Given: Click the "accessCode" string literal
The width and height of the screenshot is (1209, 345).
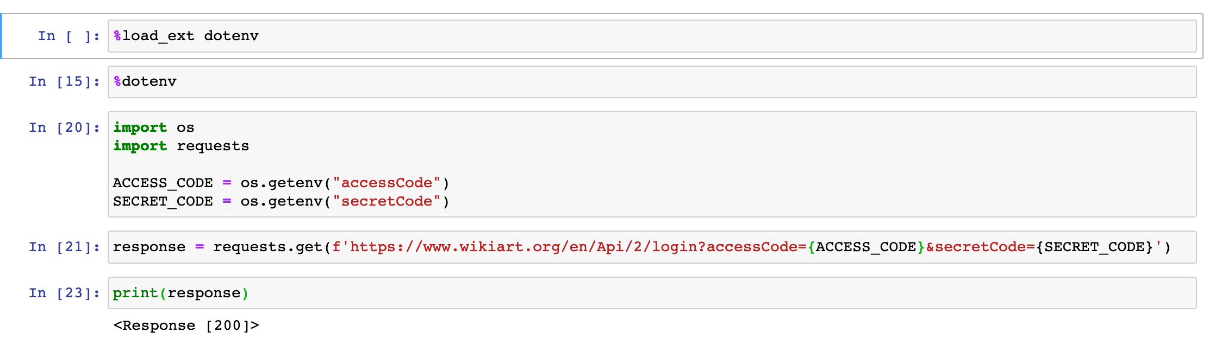Looking at the screenshot, I should click(x=387, y=183).
